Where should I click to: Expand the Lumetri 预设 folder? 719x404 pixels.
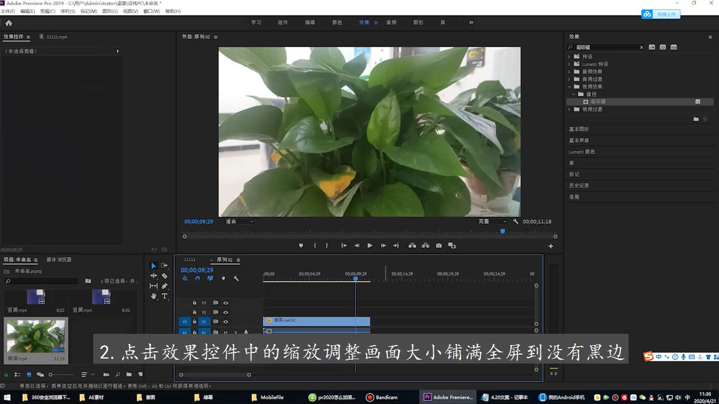tap(569, 64)
